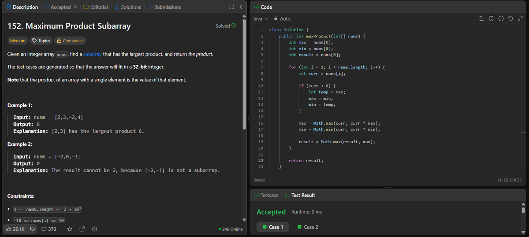529x237 pixels.
Task: Click the up arrow of description scrollbar
Action: [244, 17]
